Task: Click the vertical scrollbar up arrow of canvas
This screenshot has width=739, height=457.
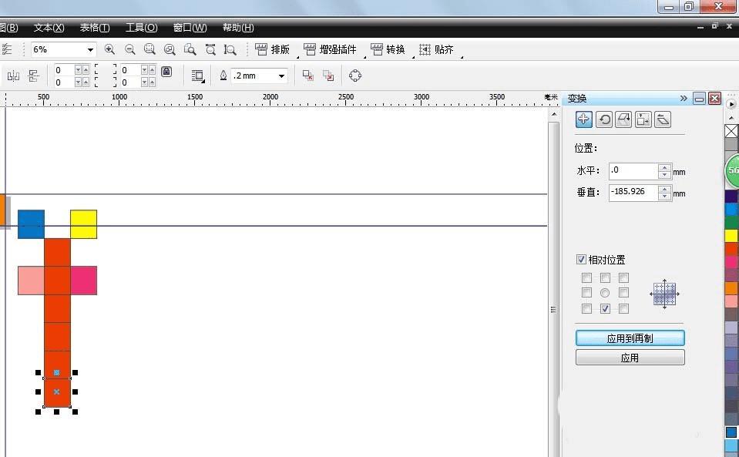Action: point(554,115)
